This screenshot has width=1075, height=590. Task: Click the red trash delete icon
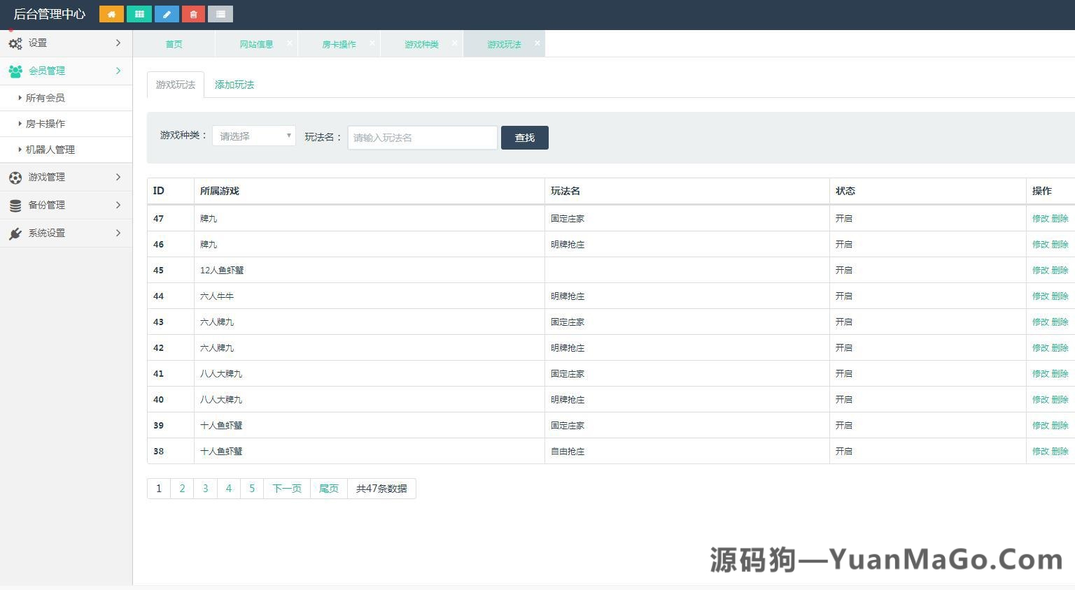point(193,13)
